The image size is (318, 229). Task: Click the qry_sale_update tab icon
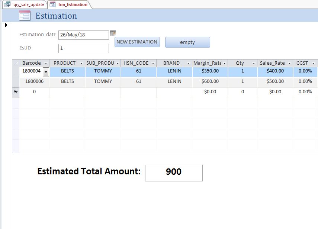(x=7, y=4)
